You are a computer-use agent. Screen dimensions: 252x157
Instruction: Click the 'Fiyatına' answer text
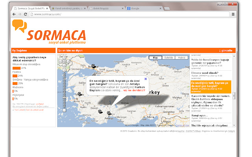pyautogui.click(x=17, y=72)
